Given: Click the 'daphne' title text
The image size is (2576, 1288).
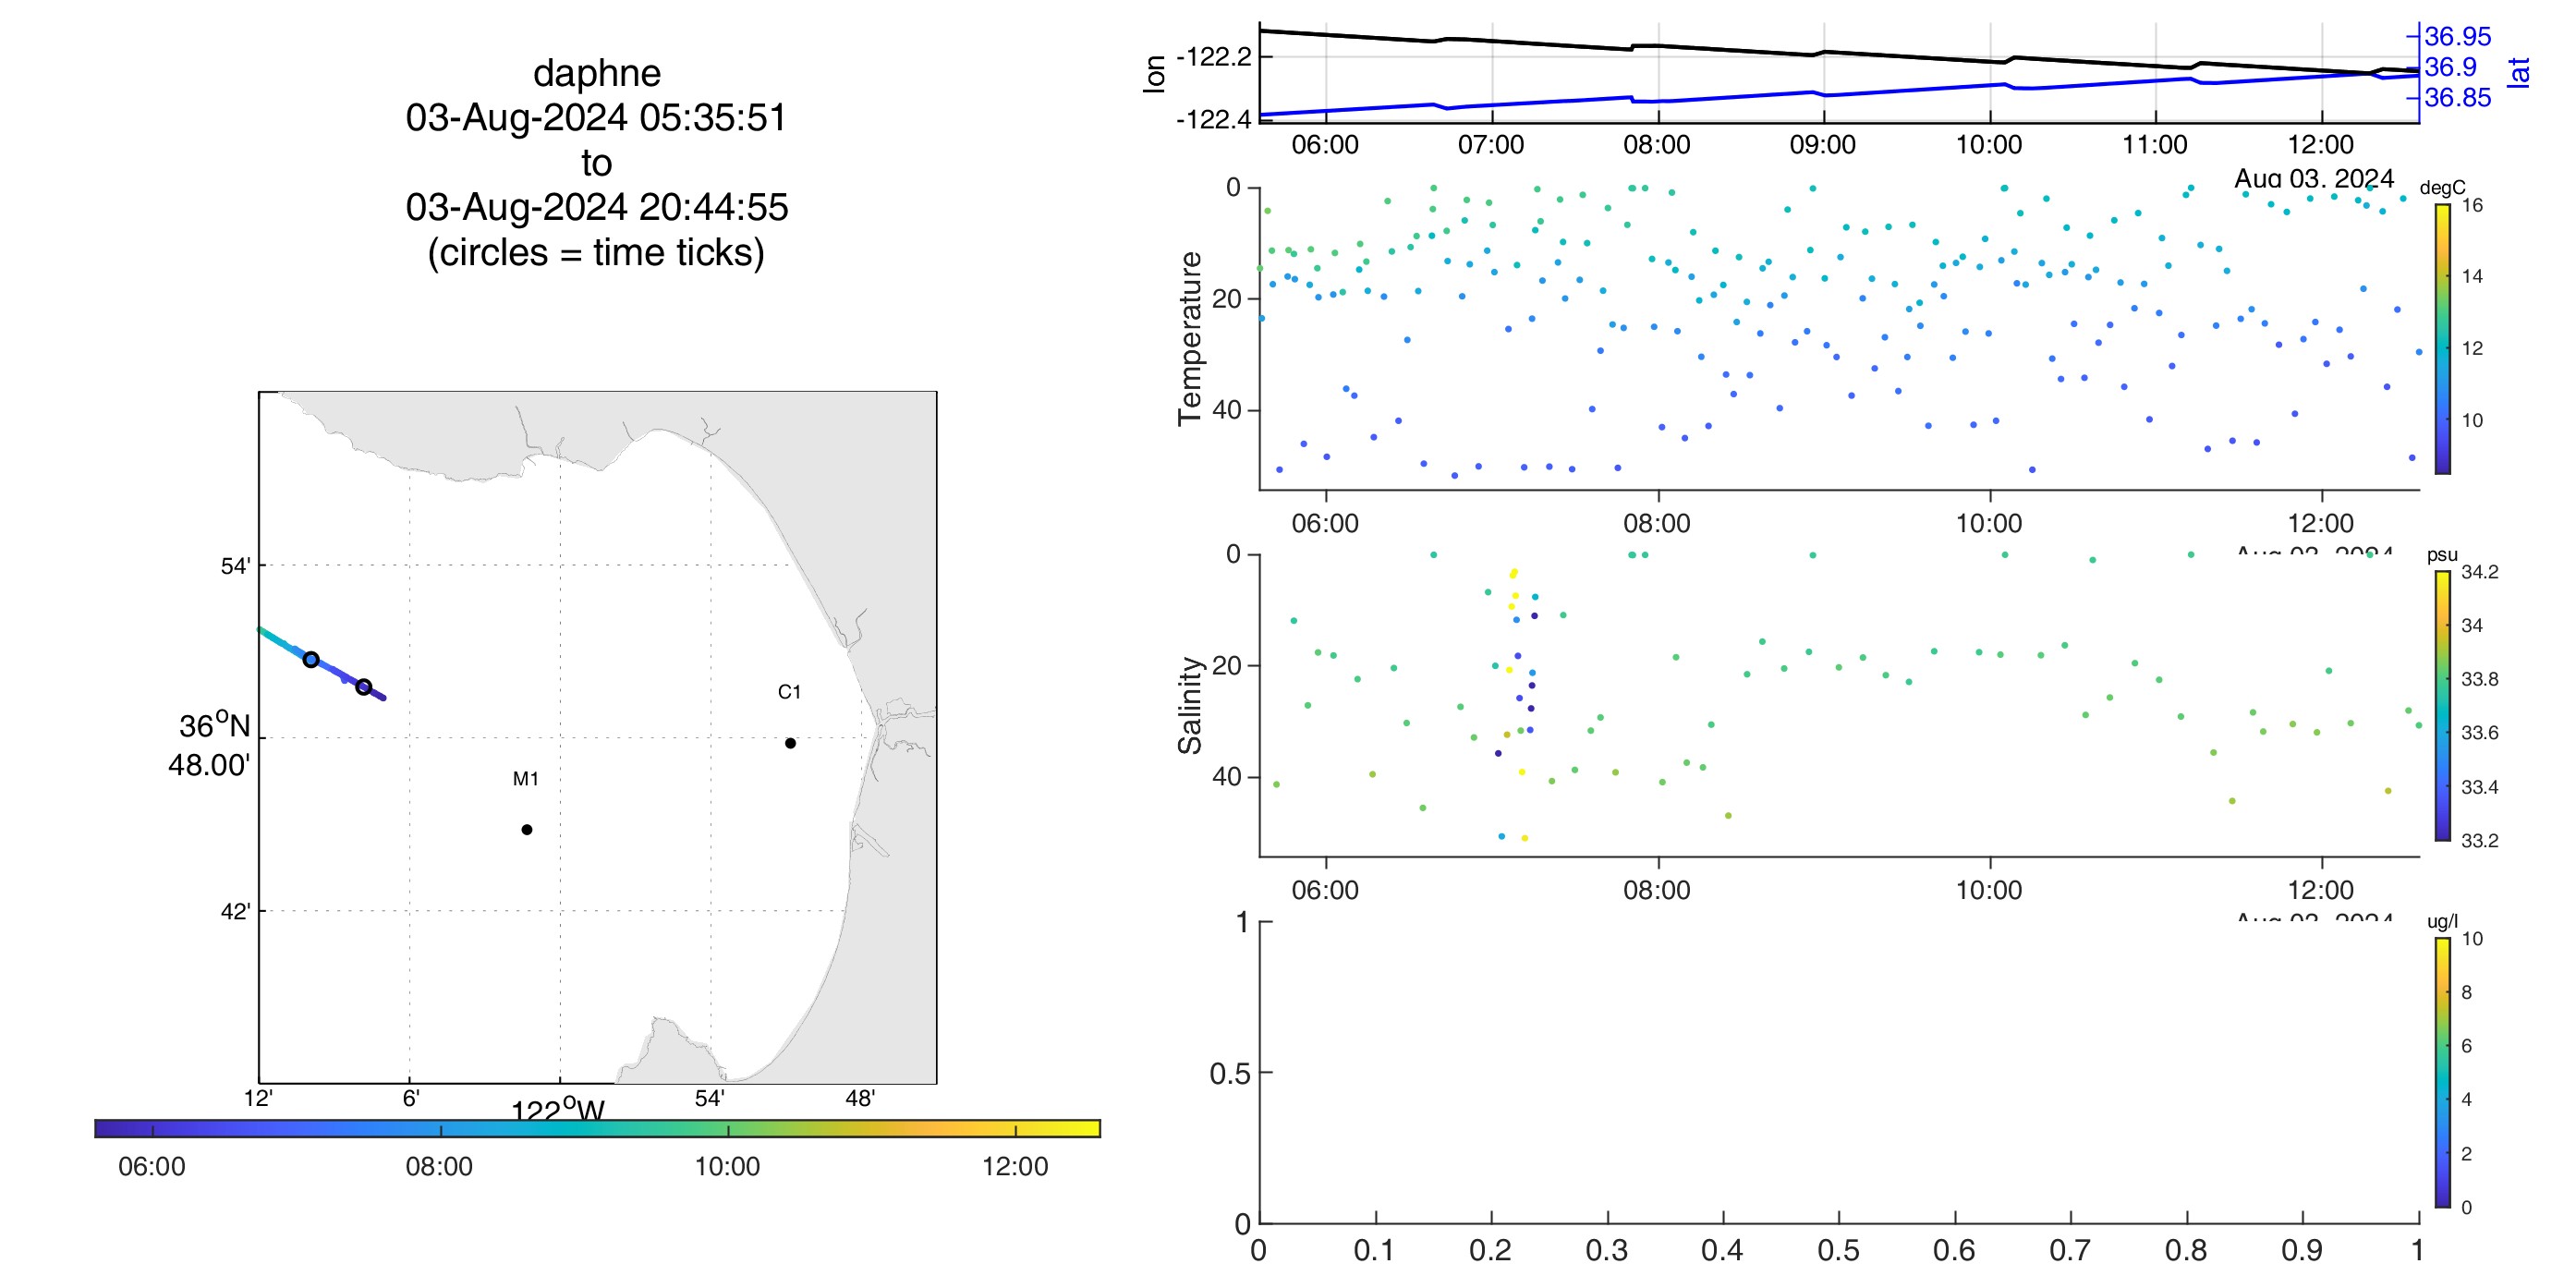Looking at the screenshot, I should click(597, 73).
